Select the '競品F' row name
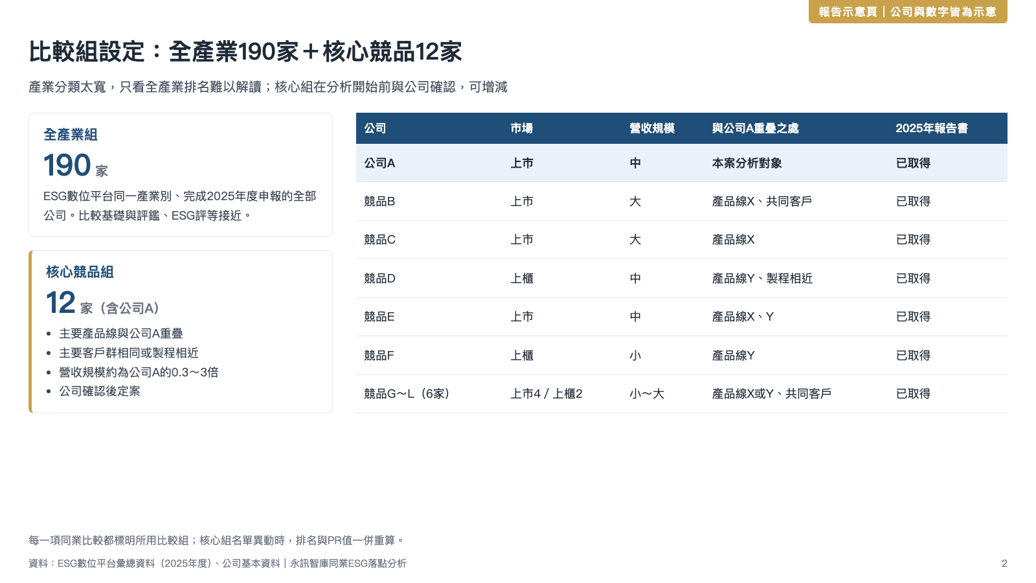The image size is (1036, 583). coord(379,356)
